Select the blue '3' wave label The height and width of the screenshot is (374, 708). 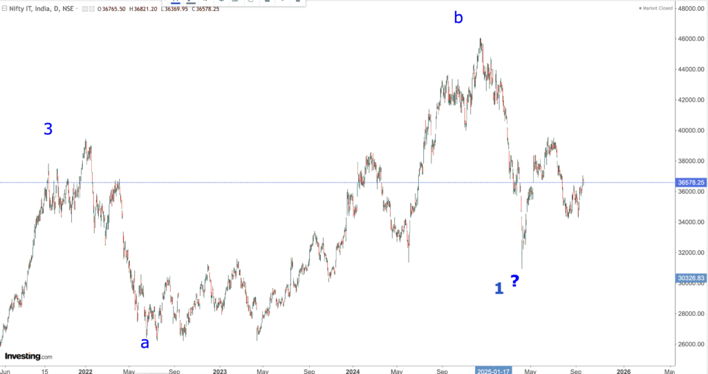(48, 129)
